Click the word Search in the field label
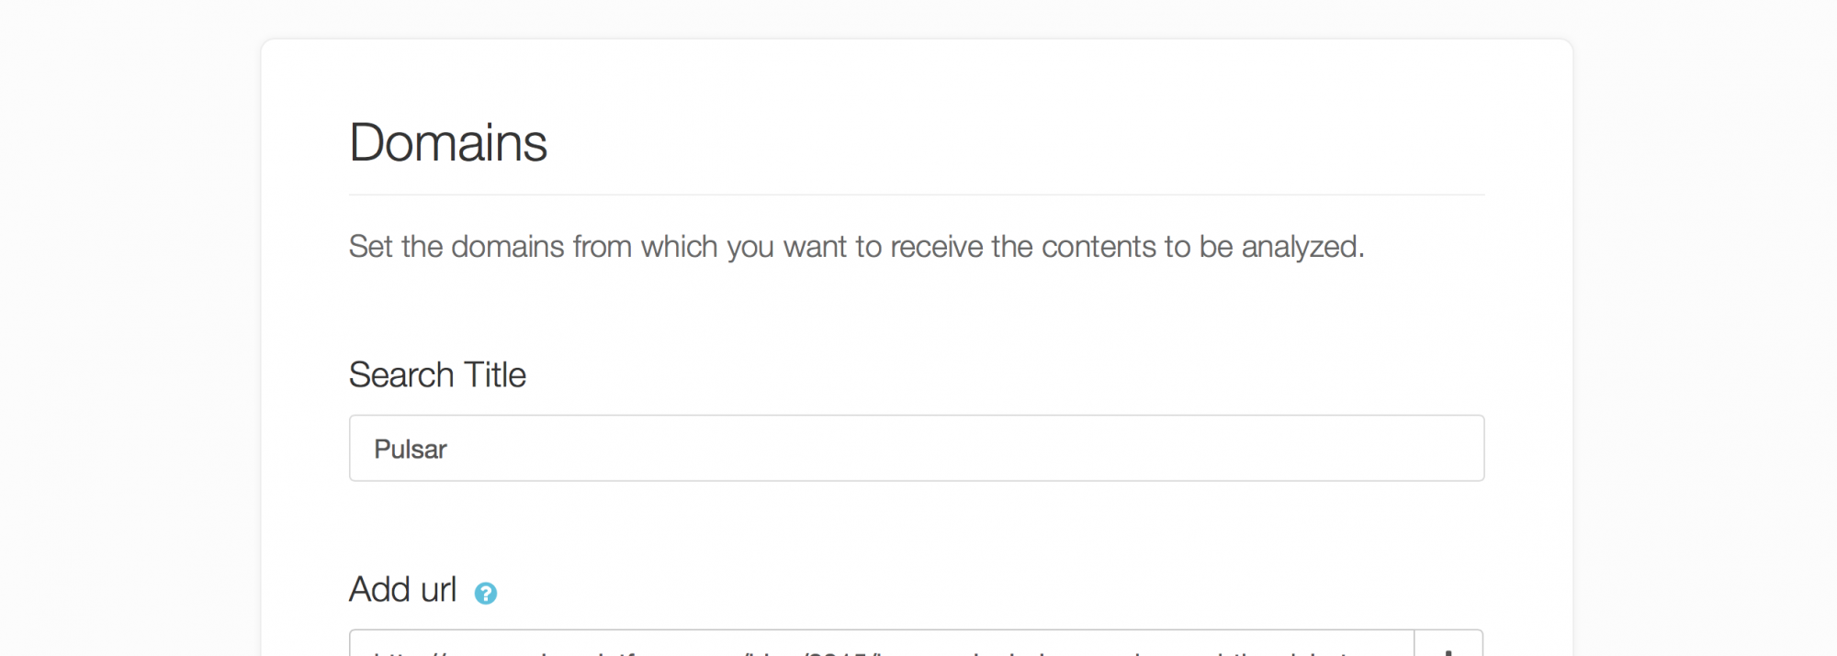Viewport: 1837px width, 656px height. (x=401, y=375)
